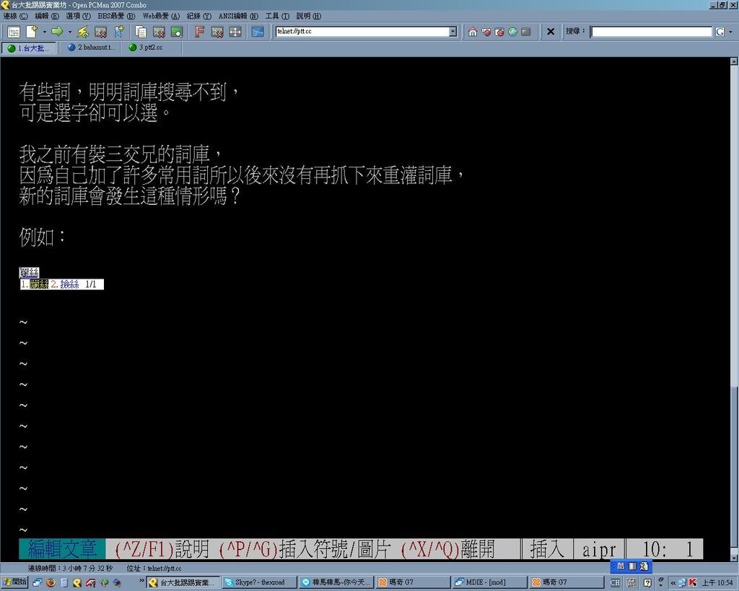Click the new connection page icon

click(x=32, y=32)
